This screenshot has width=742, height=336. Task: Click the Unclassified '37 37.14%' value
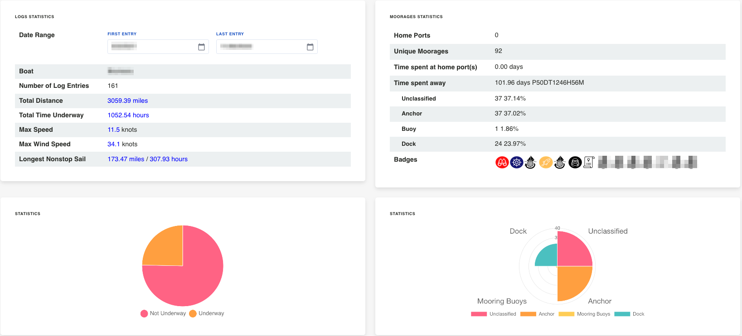click(510, 98)
